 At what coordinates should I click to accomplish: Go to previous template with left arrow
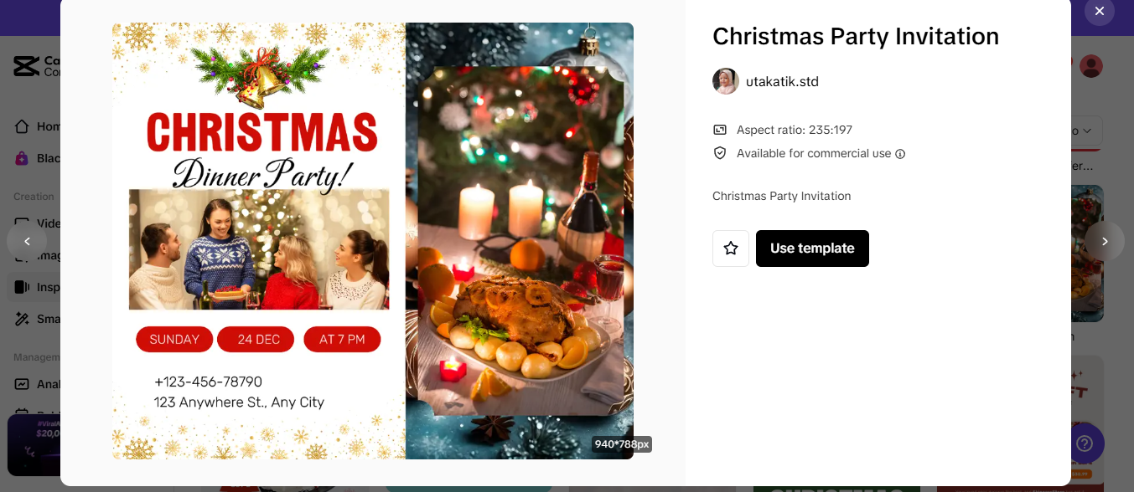pos(27,241)
